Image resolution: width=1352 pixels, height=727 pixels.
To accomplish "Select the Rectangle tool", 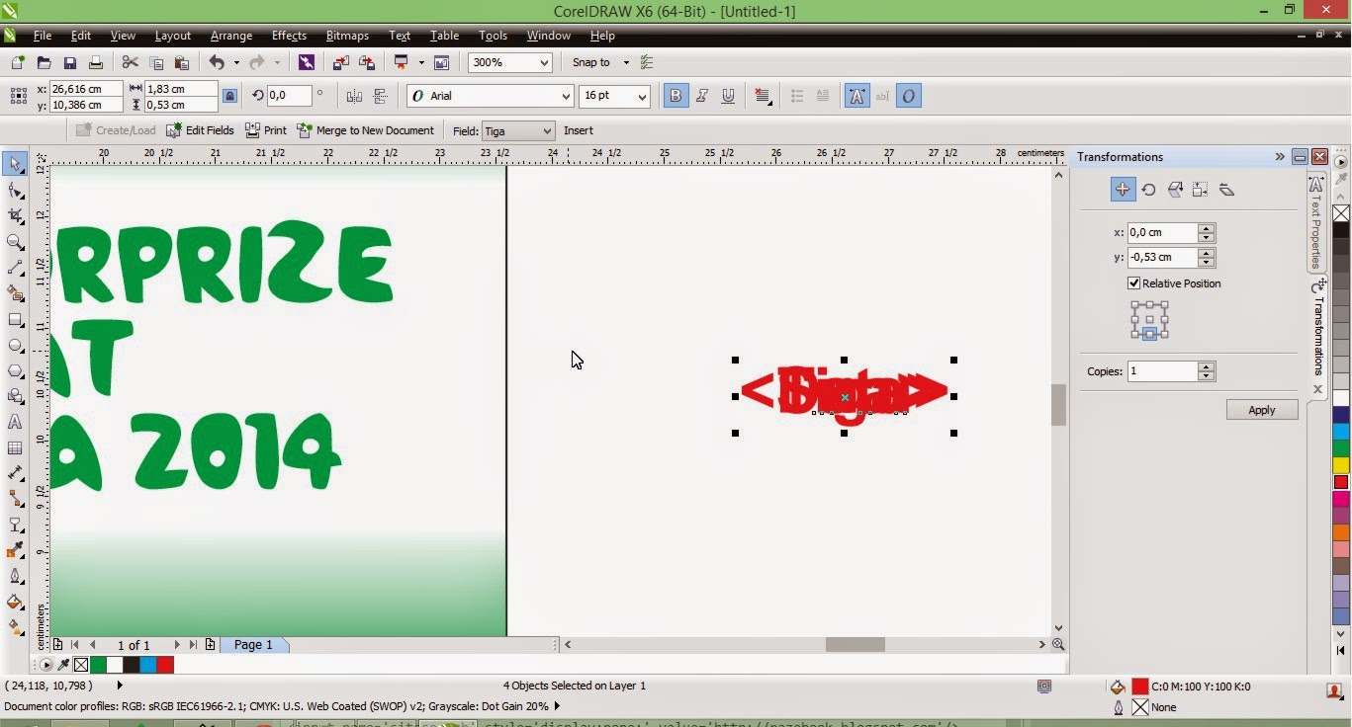I will pyautogui.click(x=15, y=320).
